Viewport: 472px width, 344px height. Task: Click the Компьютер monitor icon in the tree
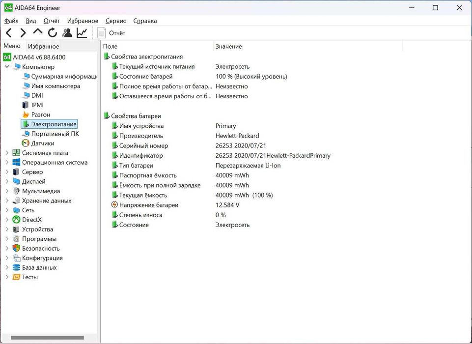(17, 67)
